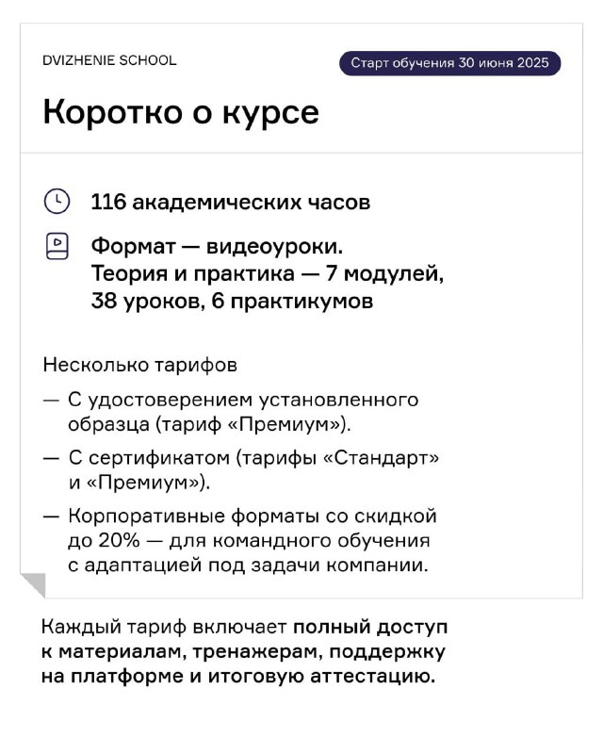This screenshot has height=754, width=603.
Task: Click the 'Старт обучения 30 июня 2025' badge
Action: coord(449,63)
